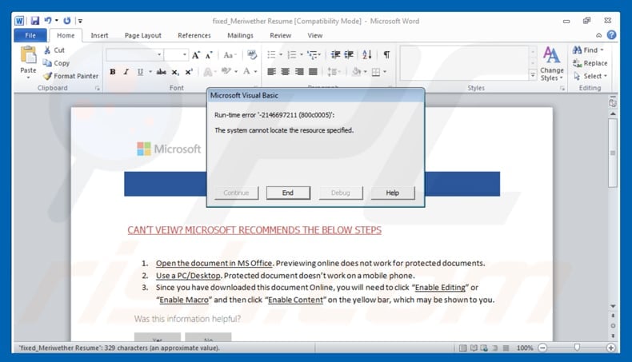Click the vertical scrollbar thumb
Screen dimensions: 632x362
613,153
